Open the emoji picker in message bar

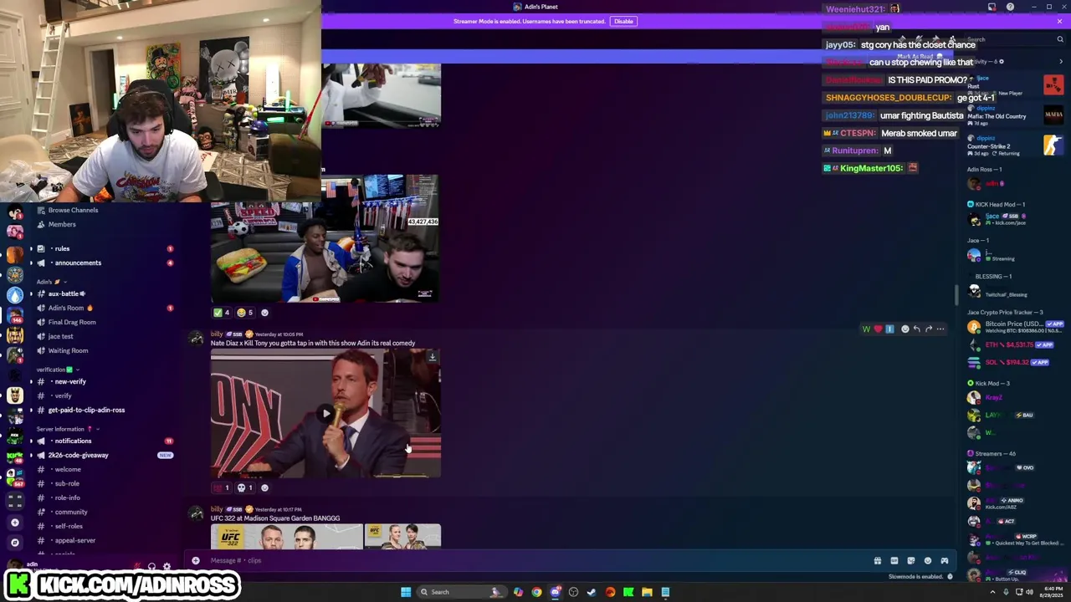tap(927, 561)
